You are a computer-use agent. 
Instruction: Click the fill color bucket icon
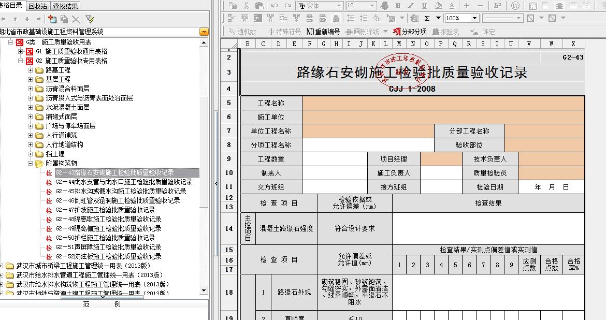tap(438, 6)
